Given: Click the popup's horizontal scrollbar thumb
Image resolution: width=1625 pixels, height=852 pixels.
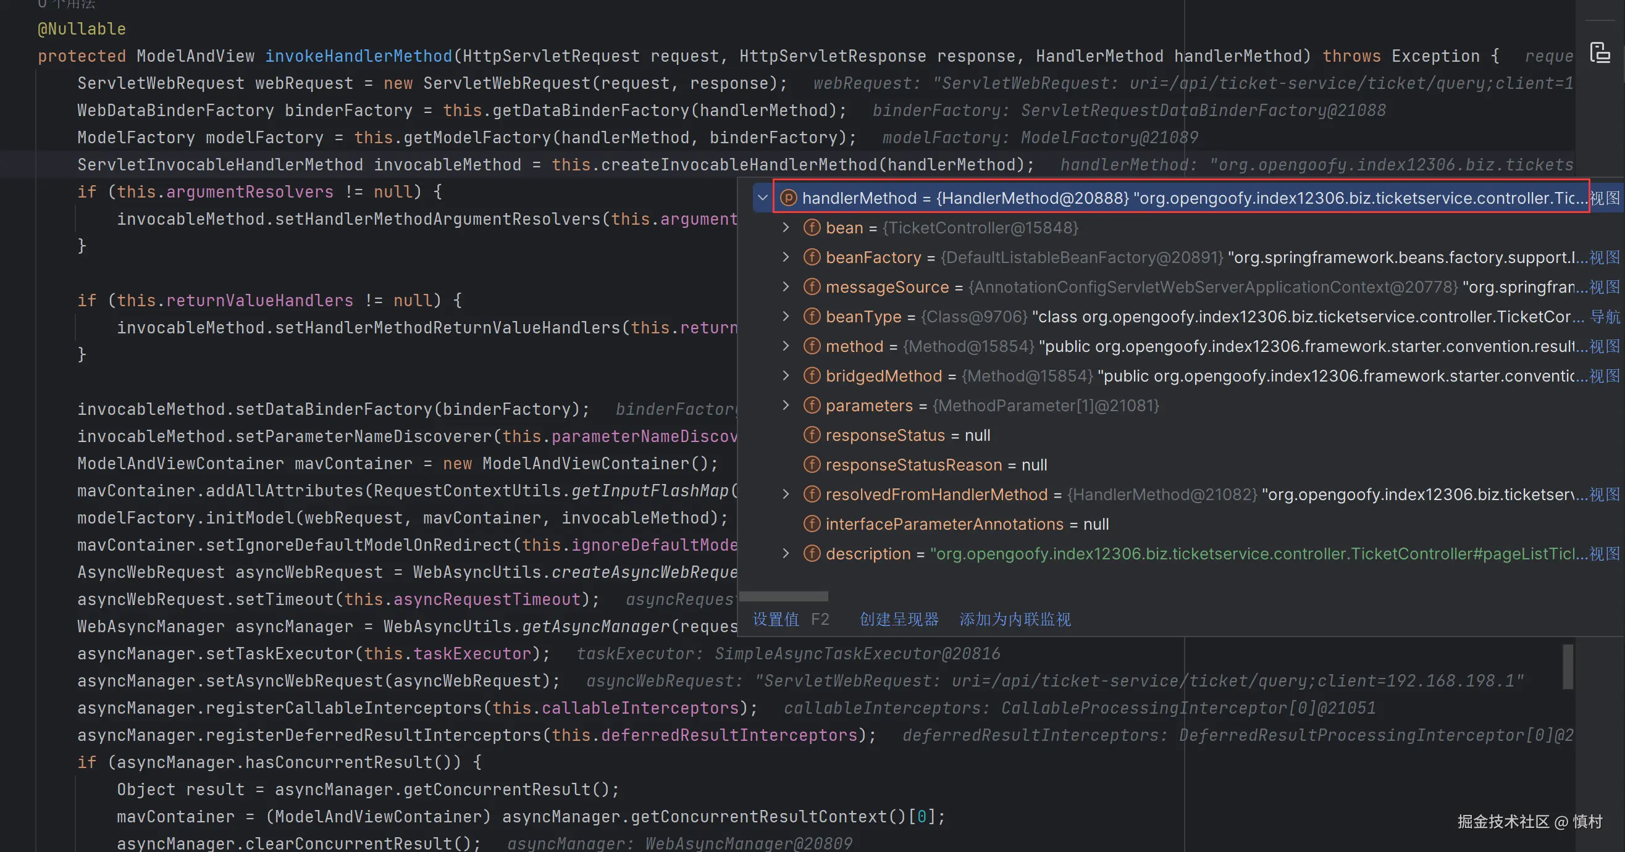Looking at the screenshot, I should tap(784, 596).
